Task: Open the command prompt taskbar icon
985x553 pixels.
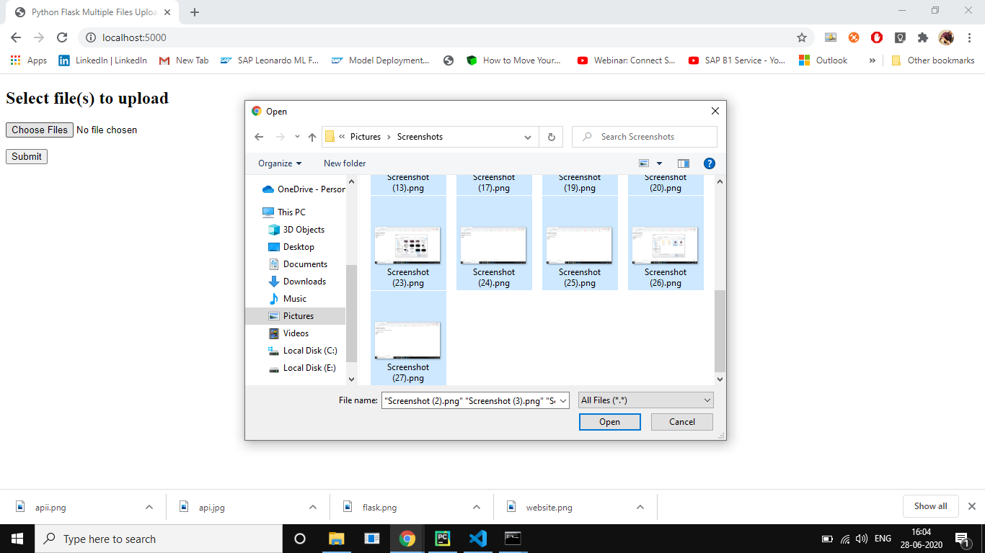Action: [x=513, y=539]
